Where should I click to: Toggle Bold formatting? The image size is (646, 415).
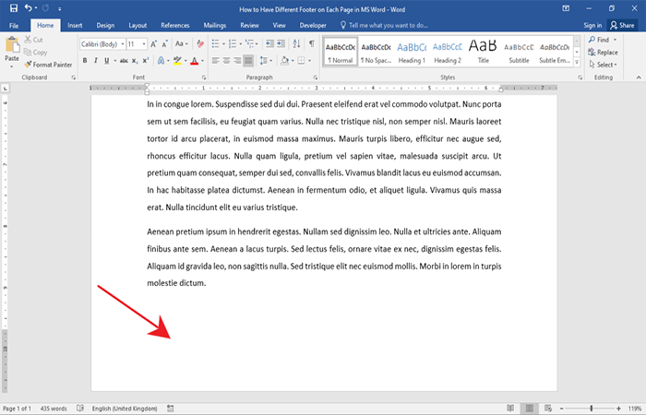[84, 61]
